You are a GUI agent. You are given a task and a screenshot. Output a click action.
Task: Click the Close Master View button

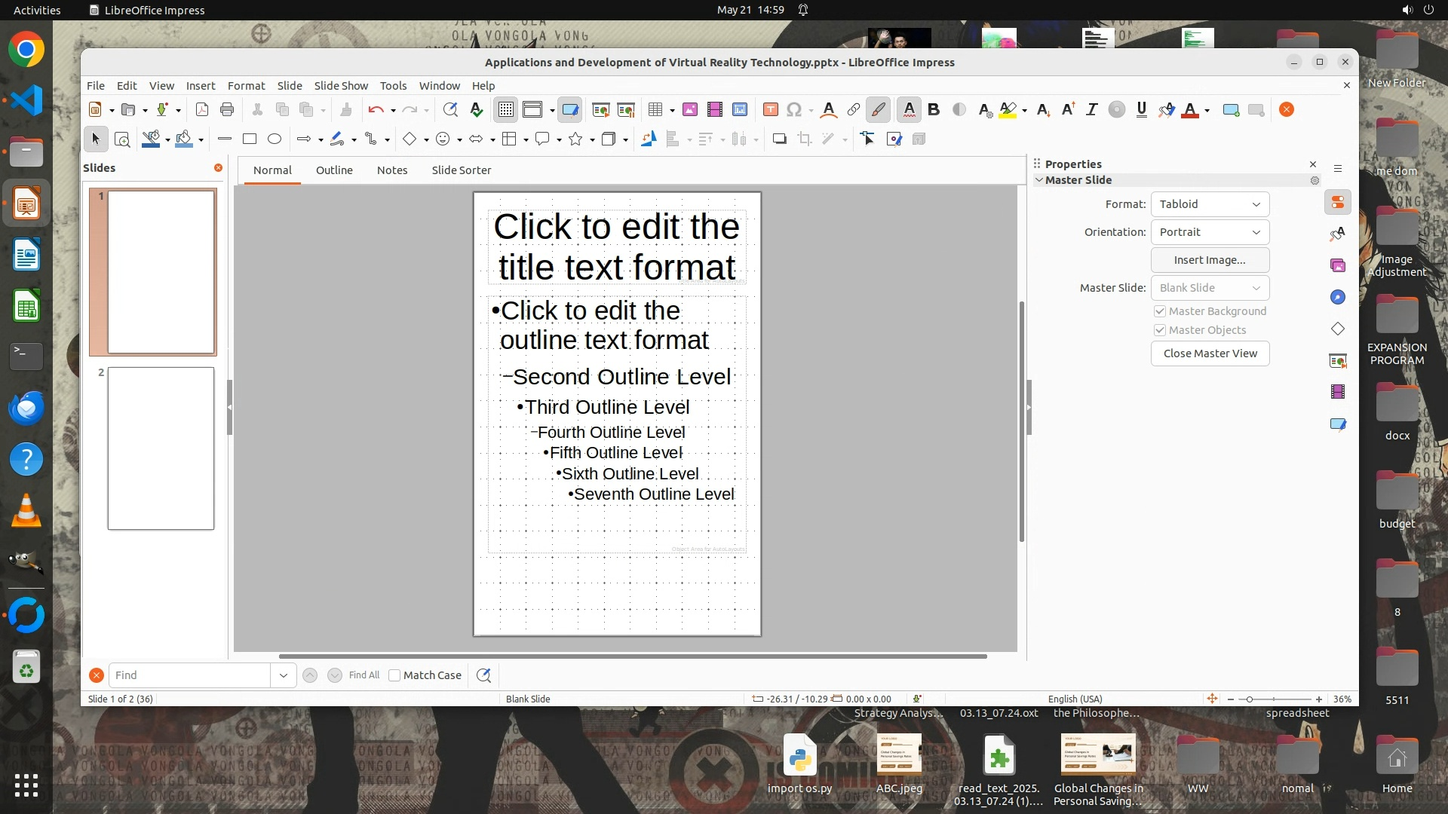1210,353
